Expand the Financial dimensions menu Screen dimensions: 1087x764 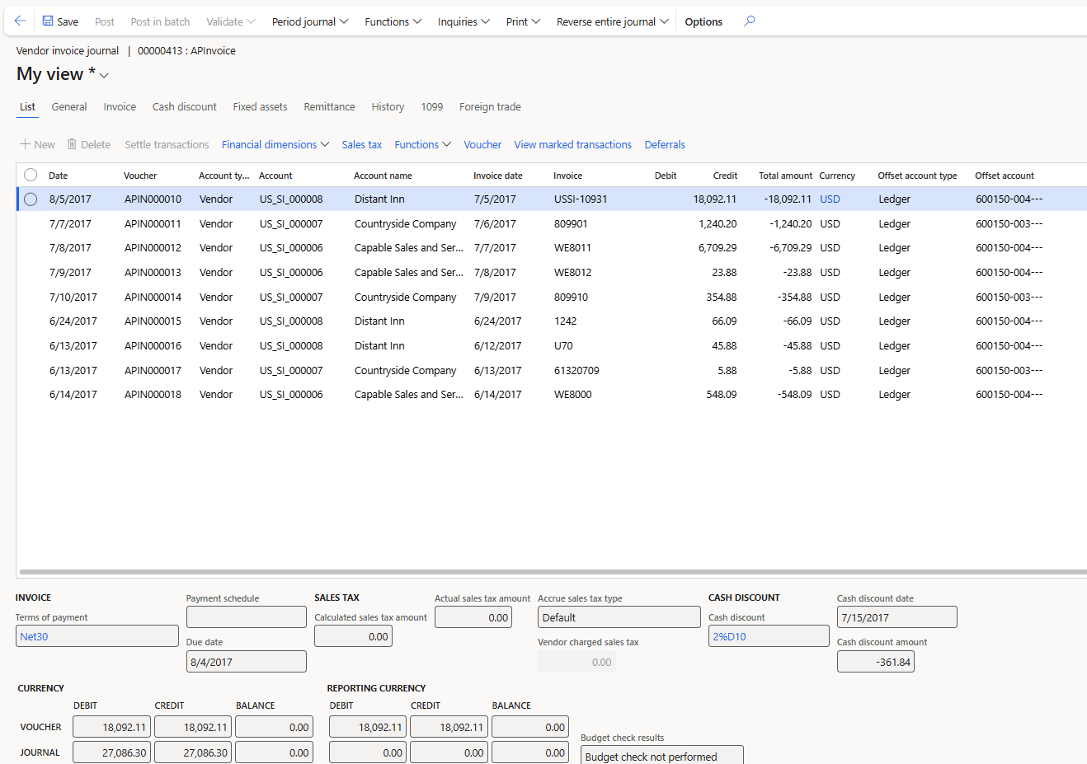click(x=275, y=144)
